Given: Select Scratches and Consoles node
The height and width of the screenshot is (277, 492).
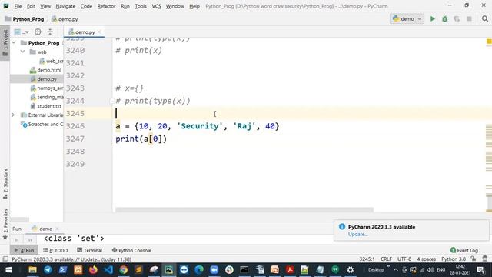Looking at the screenshot, I should [x=42, y=125].
